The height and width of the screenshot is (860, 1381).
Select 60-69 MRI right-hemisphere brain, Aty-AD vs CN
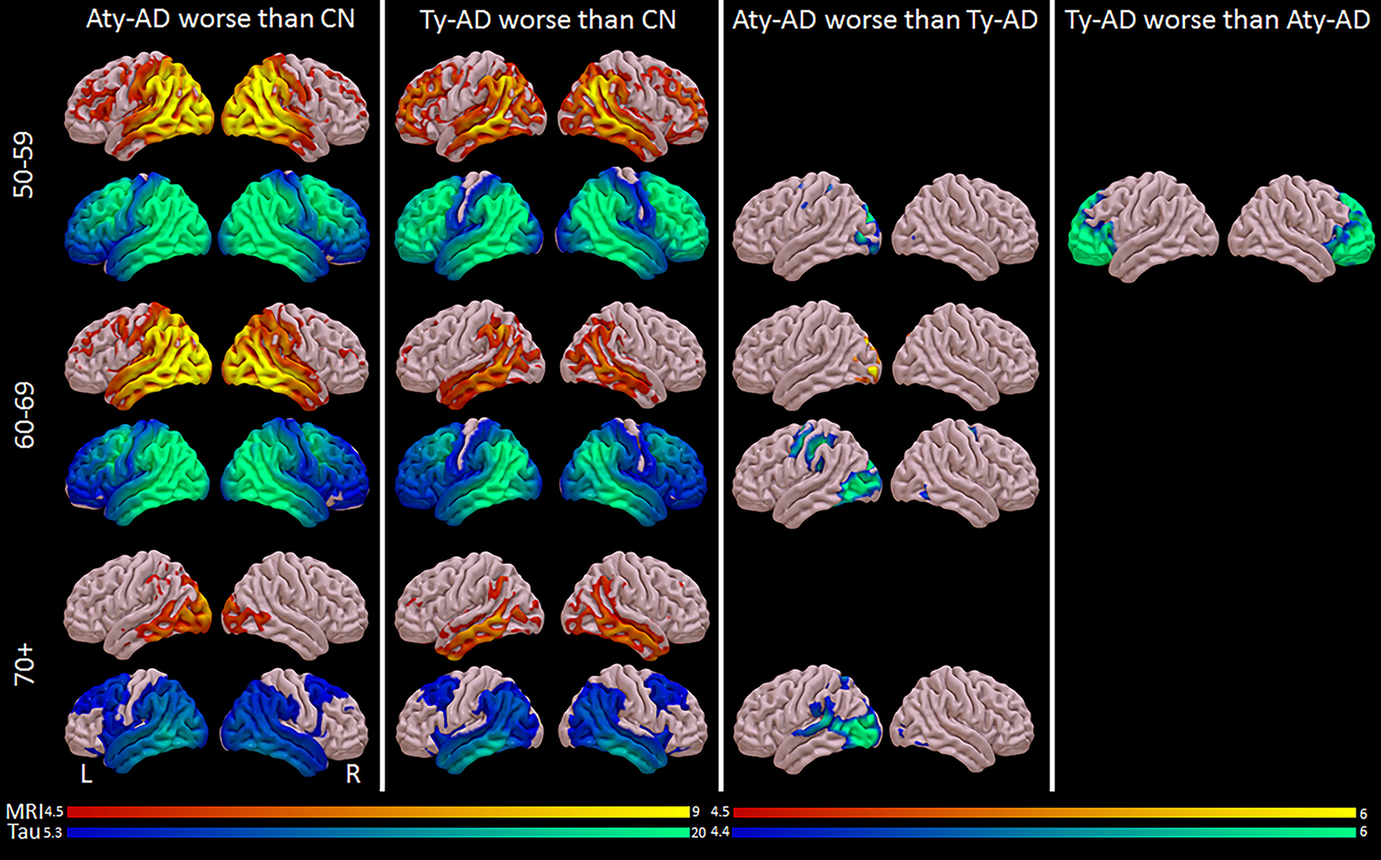pos(295,356)
